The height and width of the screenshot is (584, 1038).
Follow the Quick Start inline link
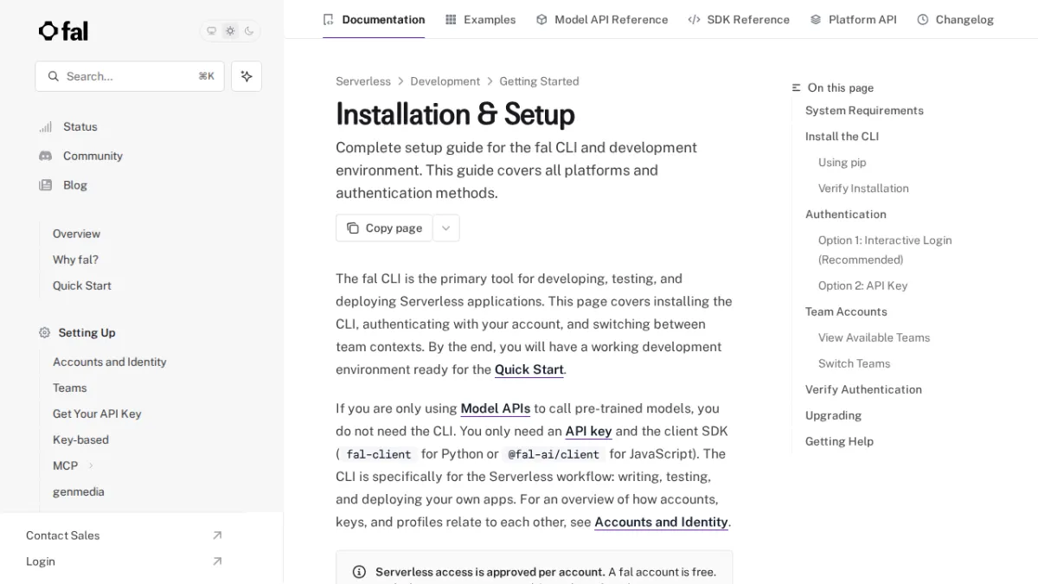pos(529,369)
